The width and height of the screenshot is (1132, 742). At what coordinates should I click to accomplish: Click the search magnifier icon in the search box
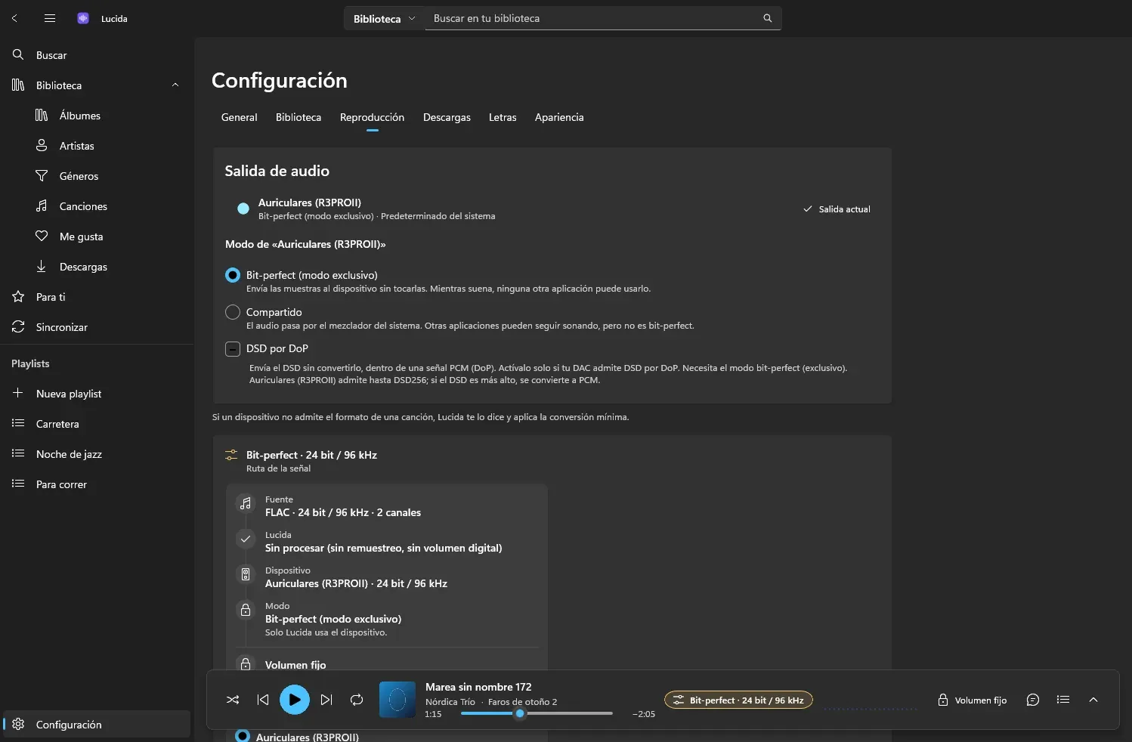click(x=768, y=18)
